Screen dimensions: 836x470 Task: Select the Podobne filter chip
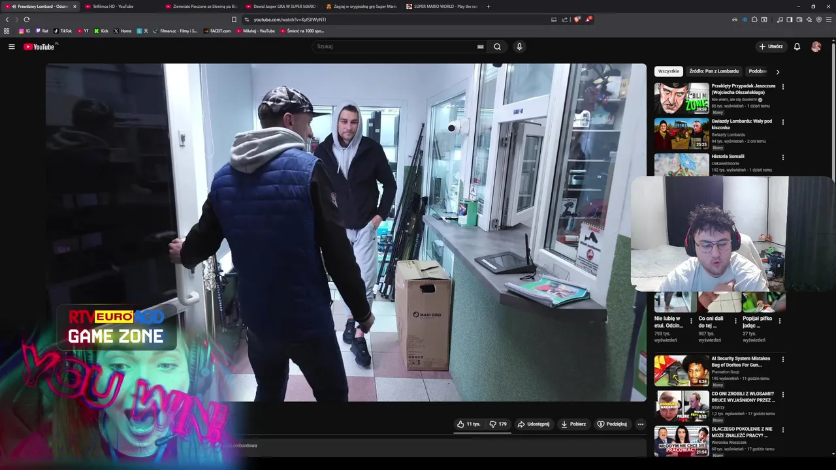pos(758,71)
